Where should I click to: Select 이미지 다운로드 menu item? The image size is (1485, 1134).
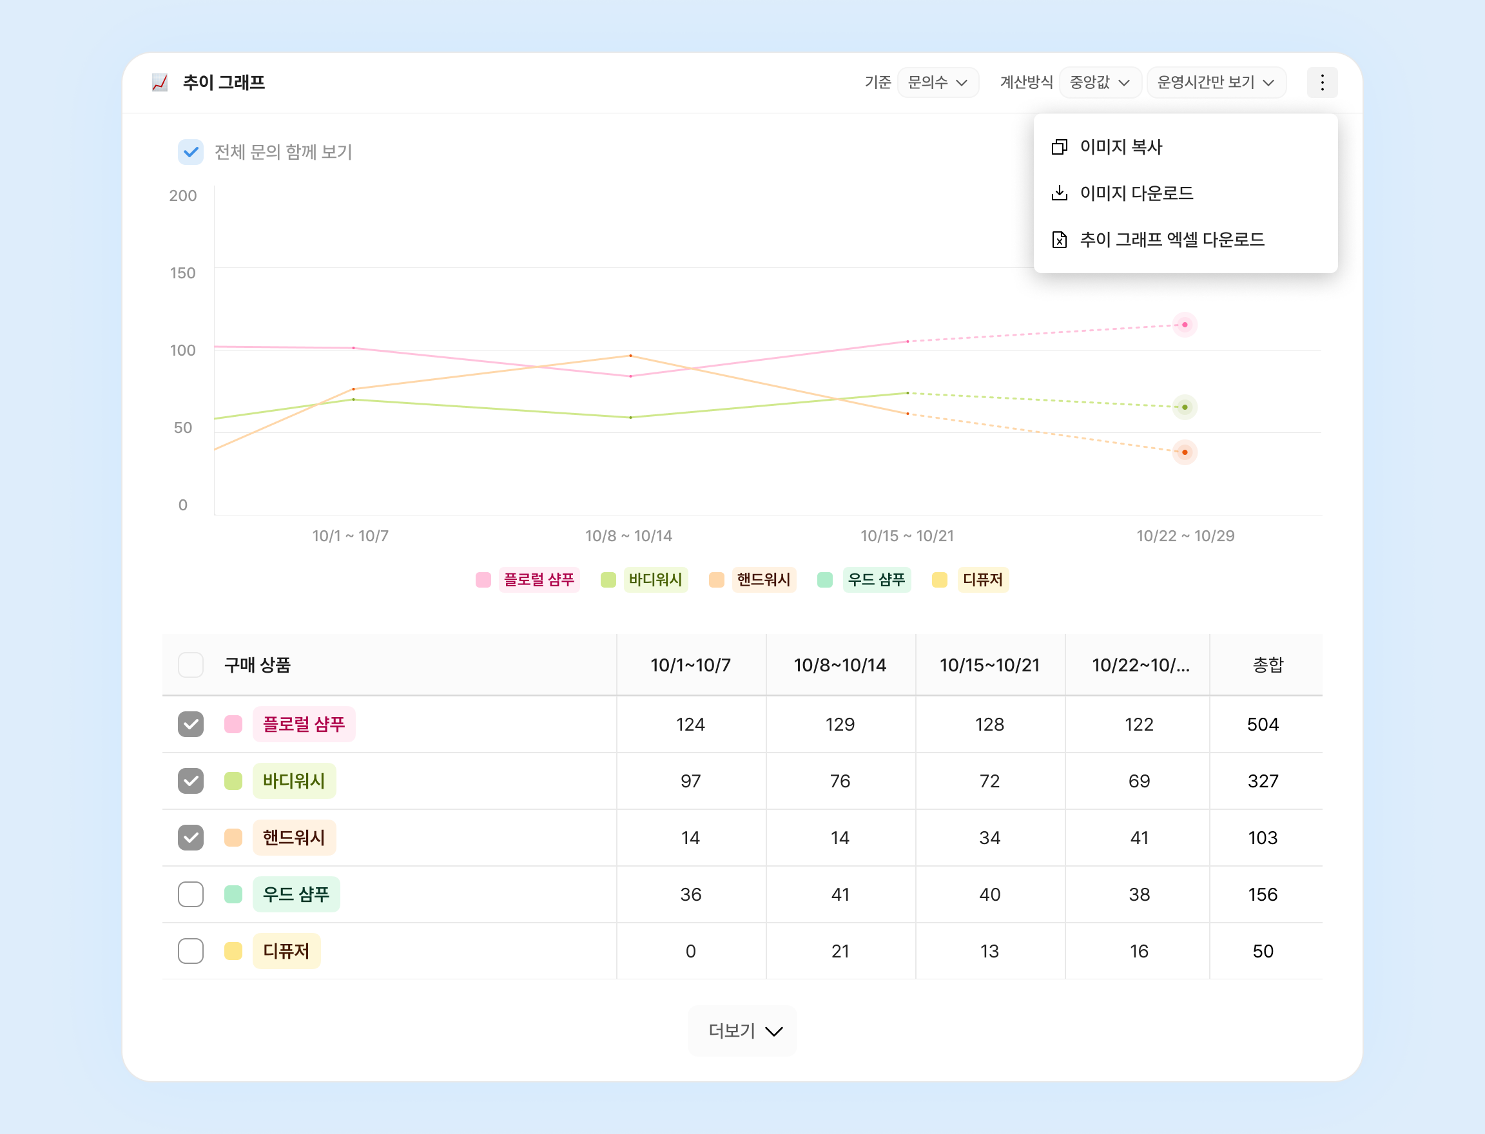tap(1136, 193)
